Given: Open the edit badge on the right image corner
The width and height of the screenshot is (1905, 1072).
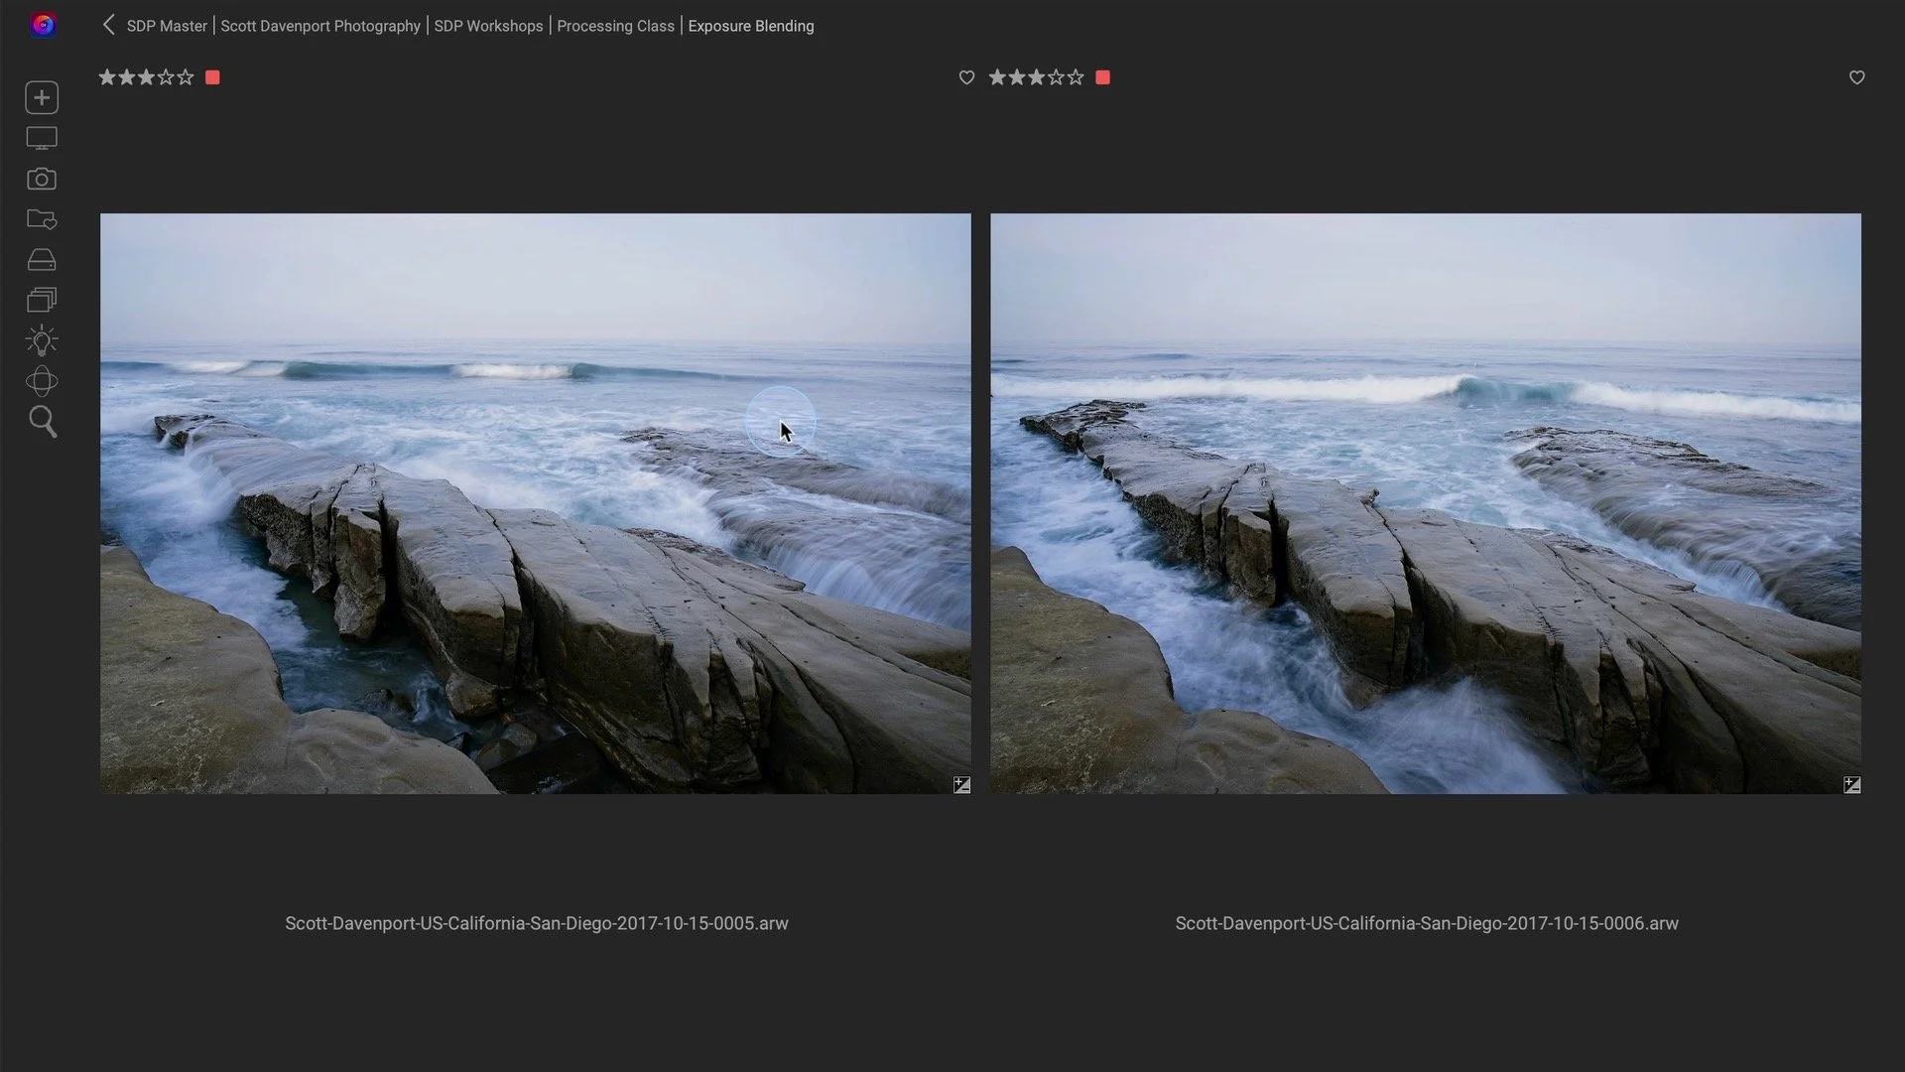Looking at the screenshot, I should (x=1851, y=784).
